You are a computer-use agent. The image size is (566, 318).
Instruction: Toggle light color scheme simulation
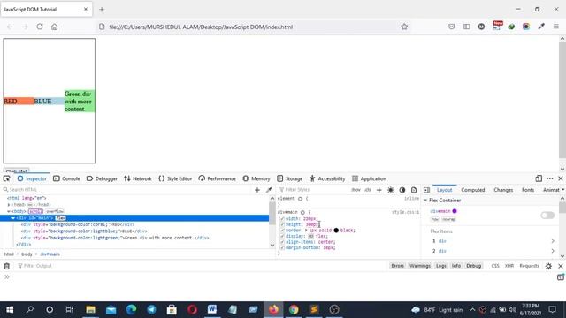coord(391,190)
